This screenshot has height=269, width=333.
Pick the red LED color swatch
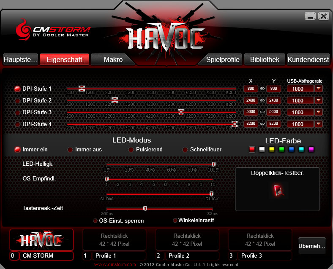click(252, 150)
